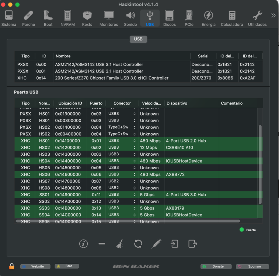Open the Parche patch section
The height and width of the screenshot is (276, 279).
point(28,18)
